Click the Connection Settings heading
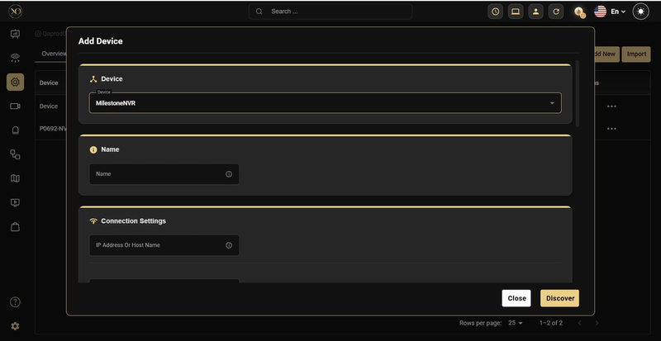 click(x=133, y=221)
